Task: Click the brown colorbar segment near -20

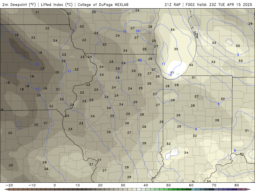Action: click(x=11, y=189)
